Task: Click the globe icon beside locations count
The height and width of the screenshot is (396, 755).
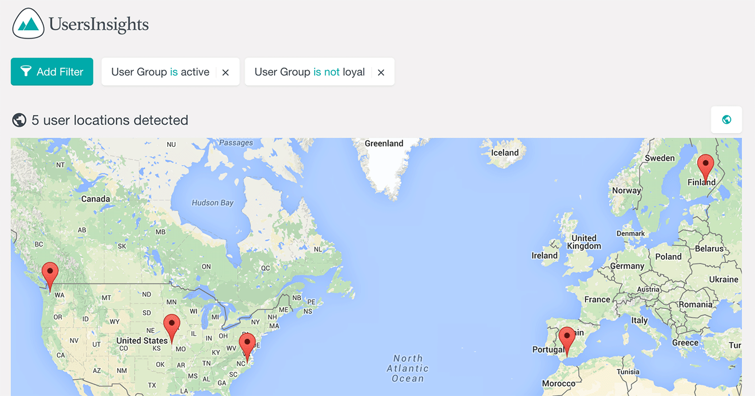Action: pos(19,120)
